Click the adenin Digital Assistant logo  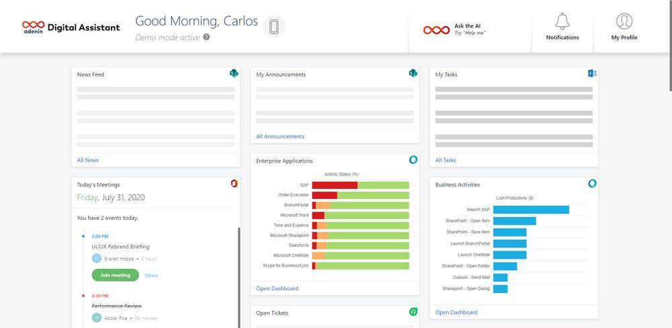(71, 28)
